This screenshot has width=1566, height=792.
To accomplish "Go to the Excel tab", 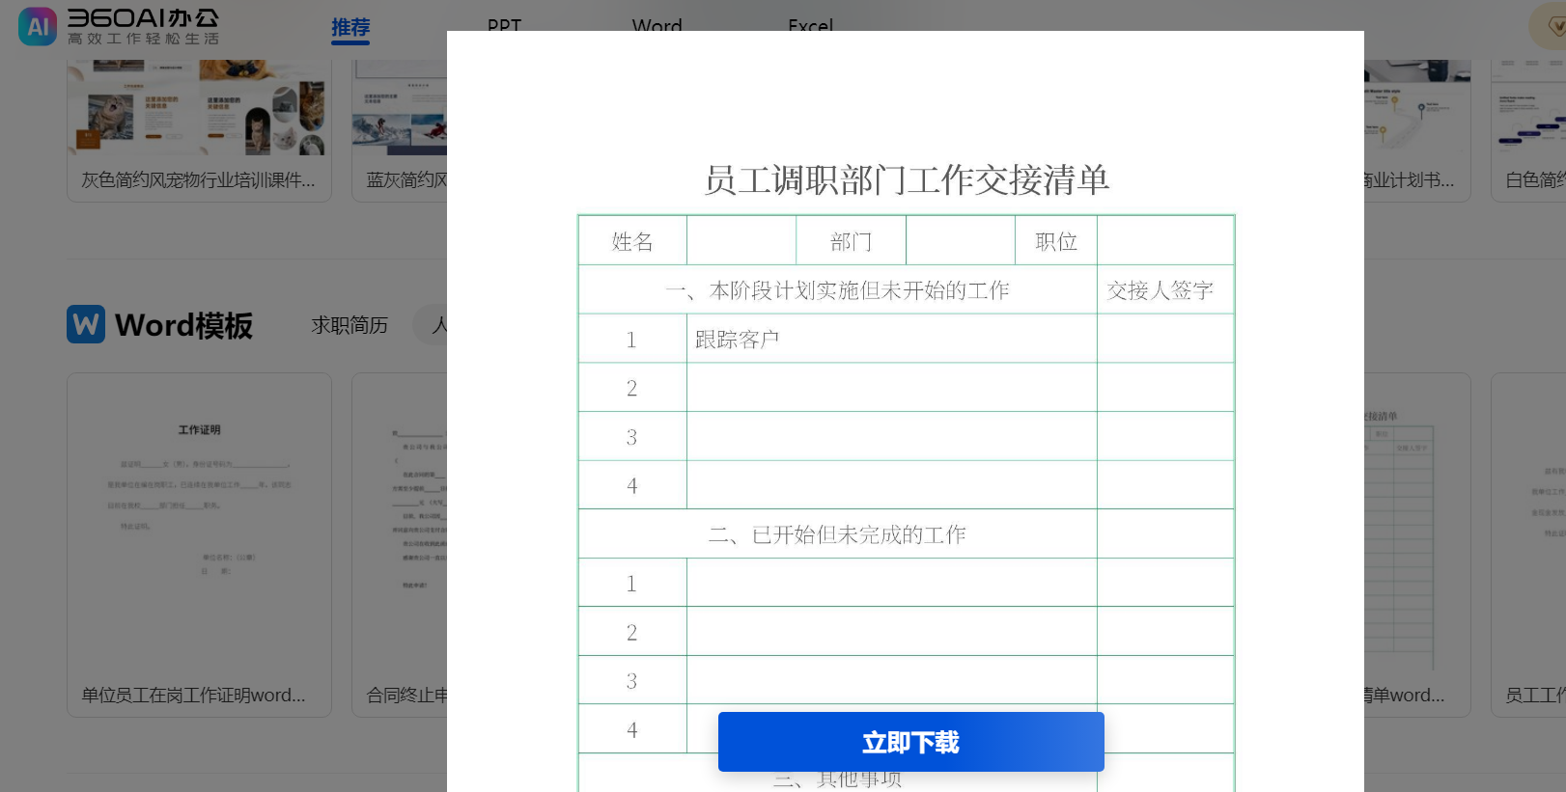I will (810, 25).
